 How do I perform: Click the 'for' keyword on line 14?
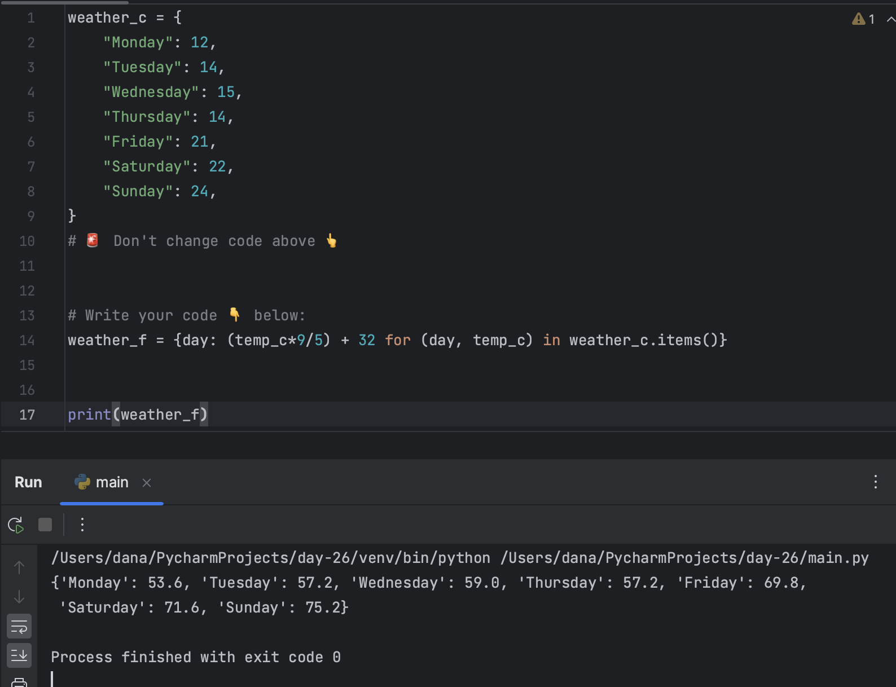(x=398, y=341)
